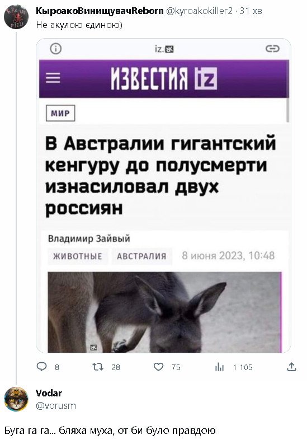Open the @kyroakokiller2 handle
This screenshot has height=444, width=307.
(199, 11)
